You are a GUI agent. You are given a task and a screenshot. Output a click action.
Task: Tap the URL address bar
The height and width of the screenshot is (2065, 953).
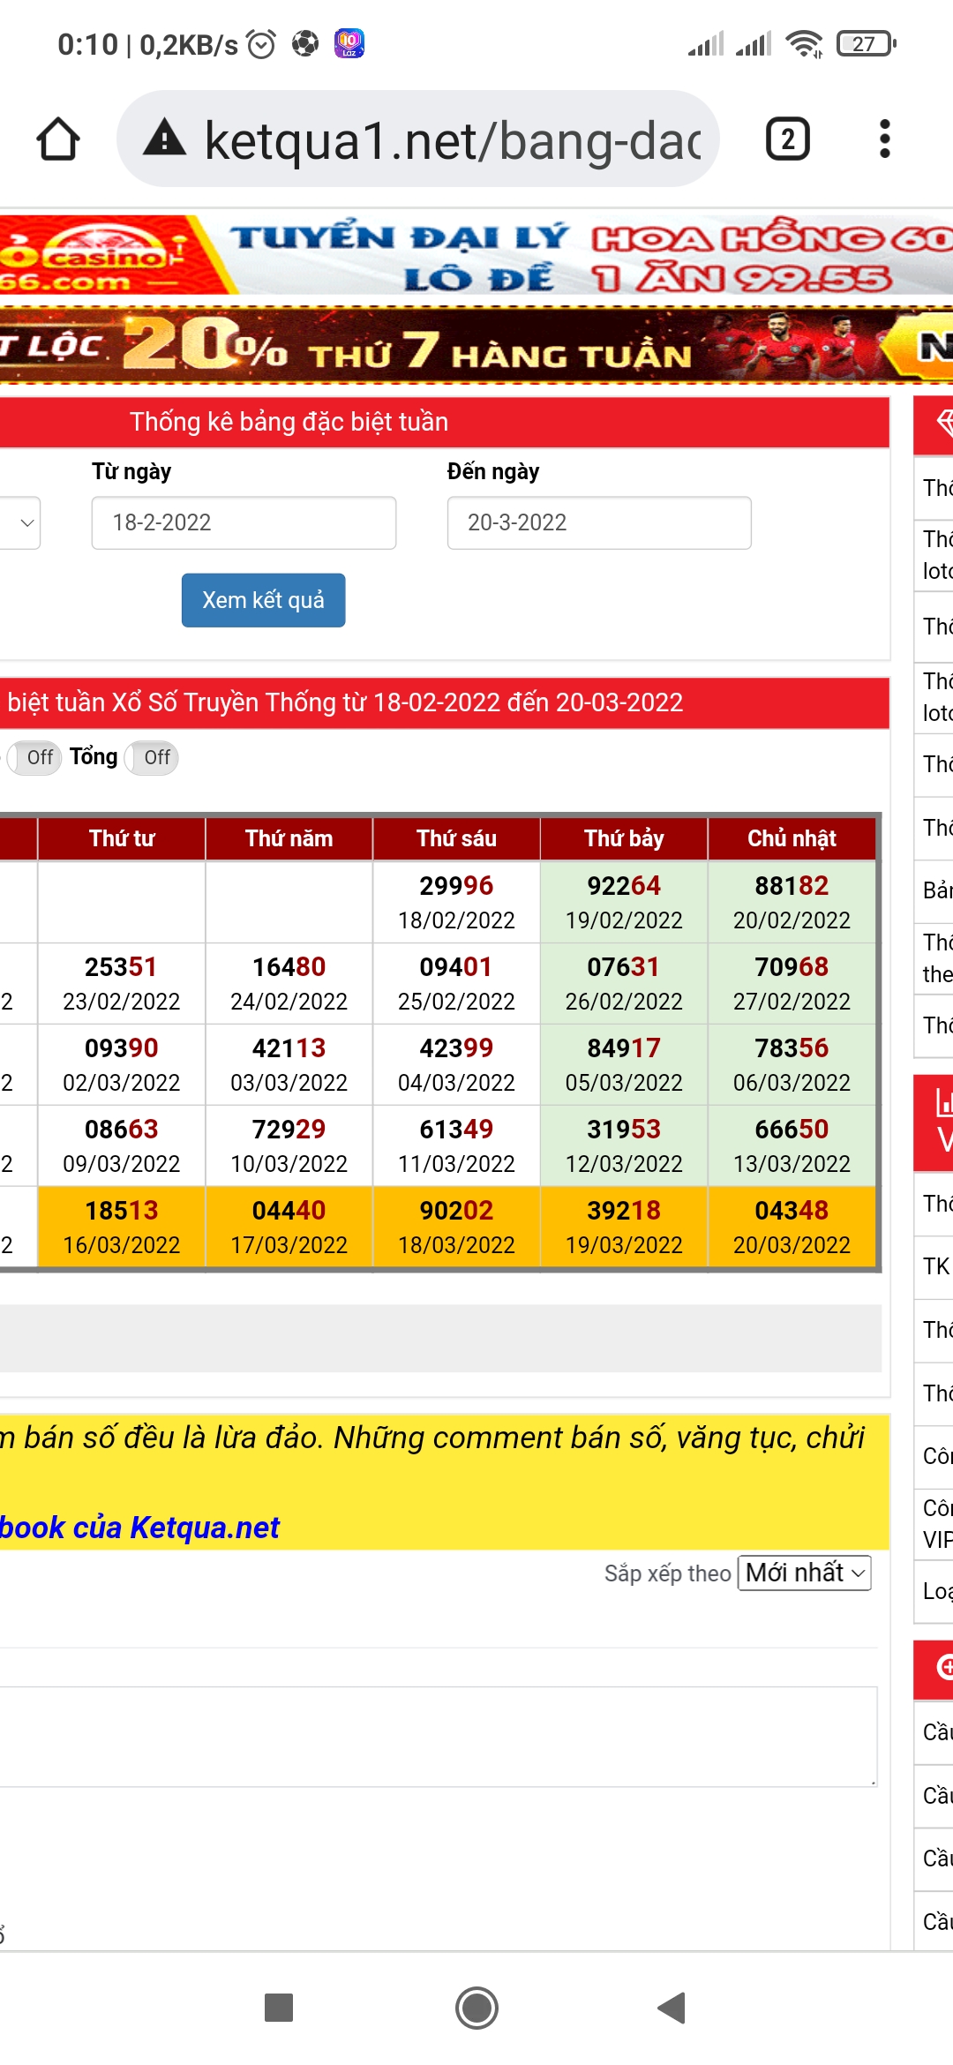click(450, 139)
